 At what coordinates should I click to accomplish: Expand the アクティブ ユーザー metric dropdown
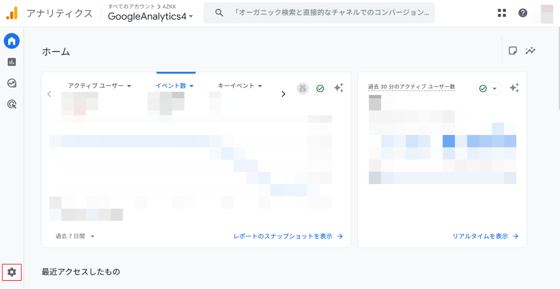click(x=100, y=86)
